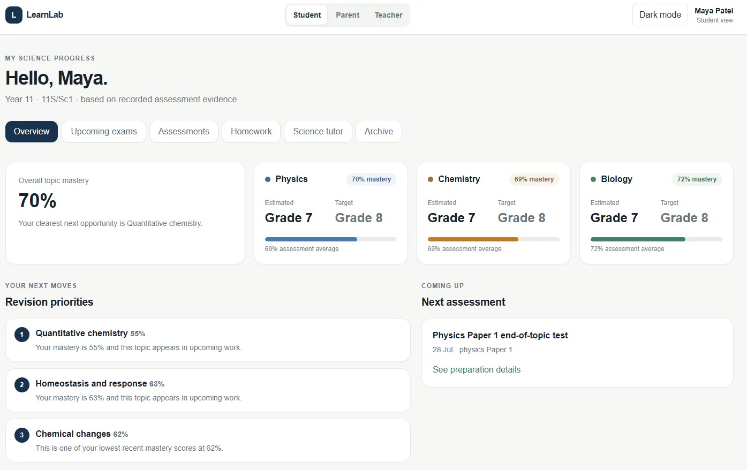This screenshot has height=470, width=747.
Task: Click the 28 Jul physics Paper 1 date
Action: click(x=472, y=350)
